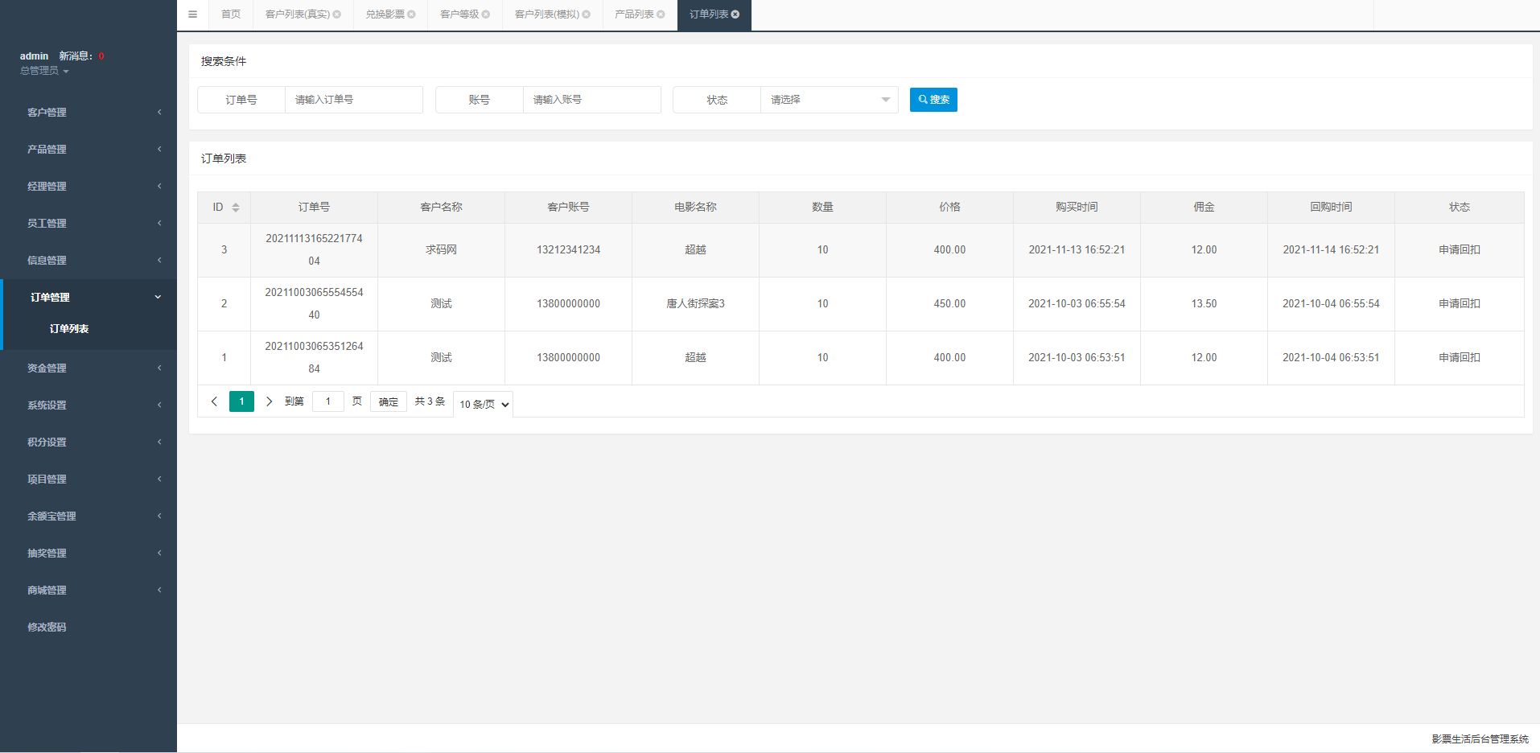This screenshot has height=753, width=1540.
Task: Select page 1 in pagination
Action: click(241, 401)
